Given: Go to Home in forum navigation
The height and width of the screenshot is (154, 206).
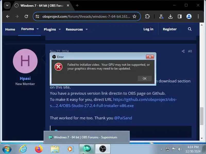Looking at the screenshot, I should (10, 29).
